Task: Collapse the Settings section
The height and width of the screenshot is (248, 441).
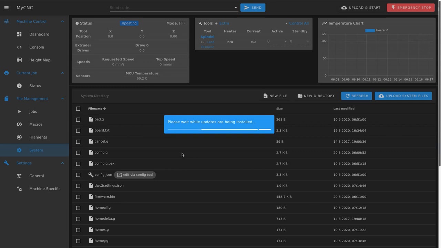Action: [x=62, y=163]
